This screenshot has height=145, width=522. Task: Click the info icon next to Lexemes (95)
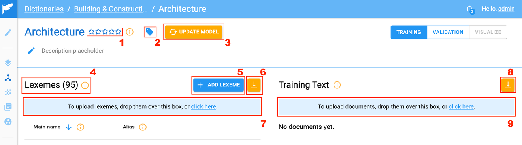pyautogui.click(x=85, y=85)
